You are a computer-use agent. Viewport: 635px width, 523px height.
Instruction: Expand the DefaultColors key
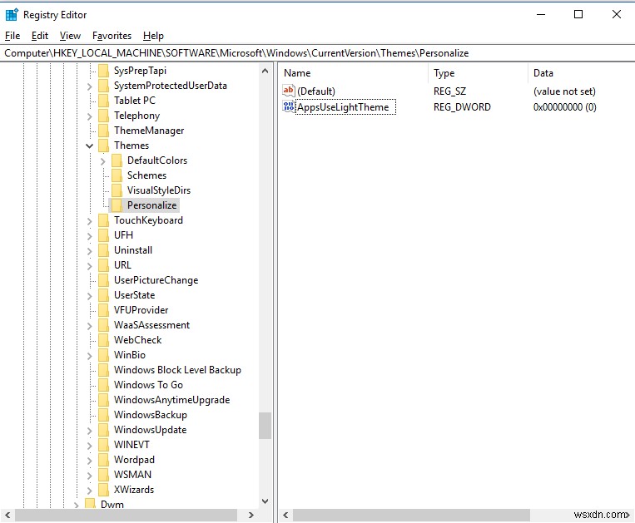(x=103, y=161)
